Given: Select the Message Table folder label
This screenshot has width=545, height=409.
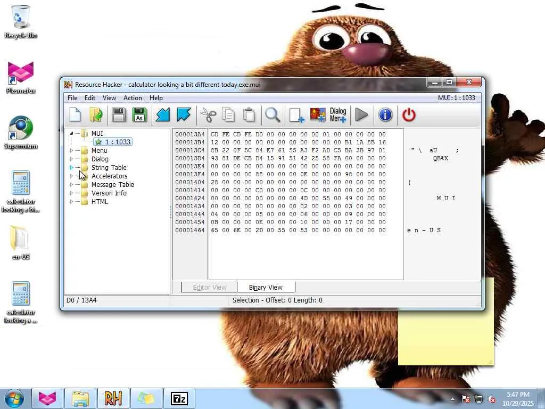Looking at the screenshot, I should tap(113, 184).
